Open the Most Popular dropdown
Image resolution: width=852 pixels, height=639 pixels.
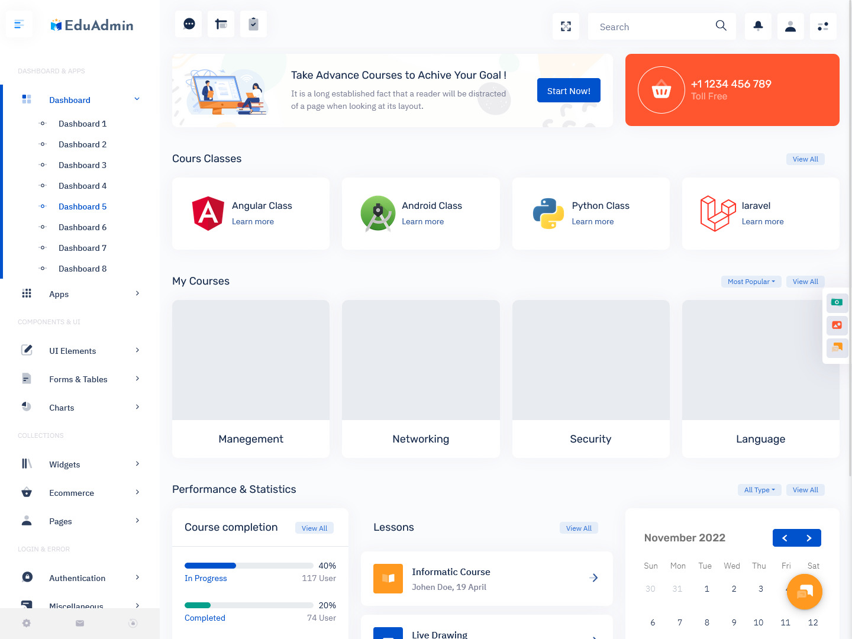pos(751,282)
